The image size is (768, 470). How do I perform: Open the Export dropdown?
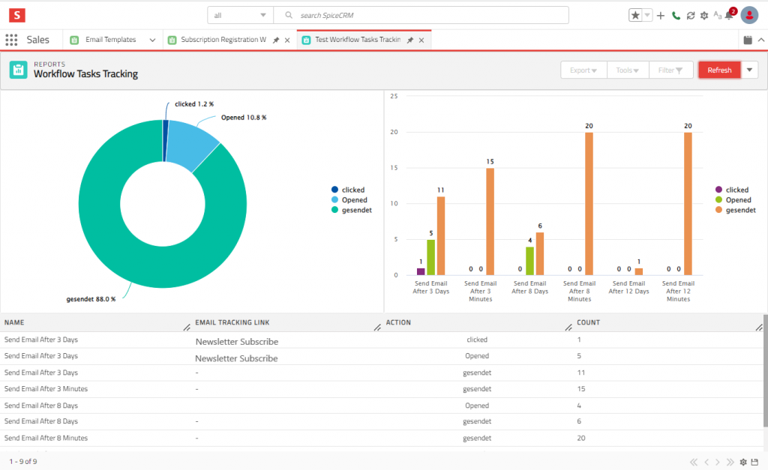point(583,70)
